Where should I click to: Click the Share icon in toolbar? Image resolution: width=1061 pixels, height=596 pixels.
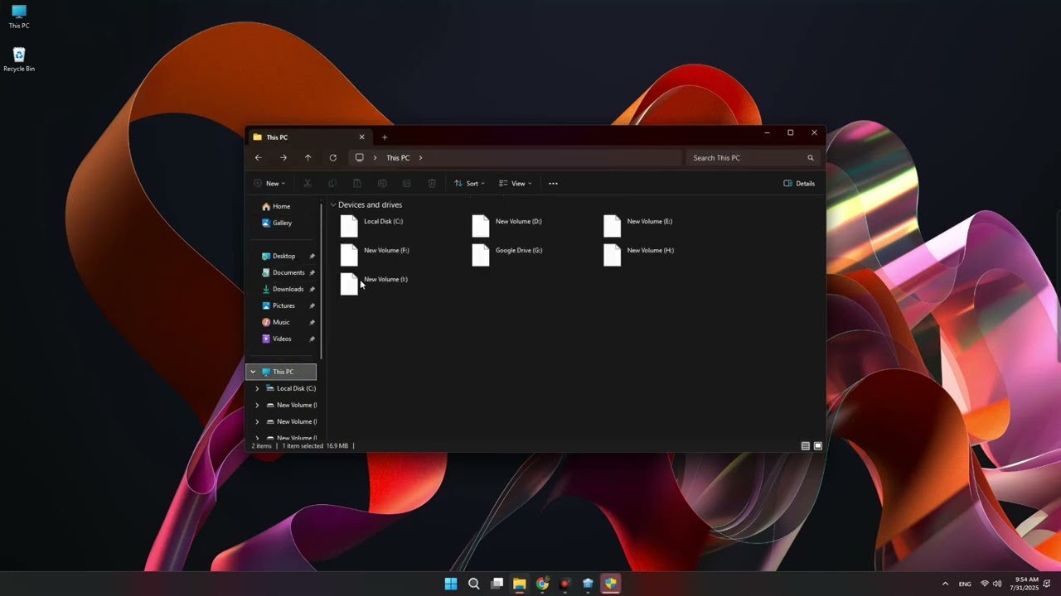click(407, 183)
